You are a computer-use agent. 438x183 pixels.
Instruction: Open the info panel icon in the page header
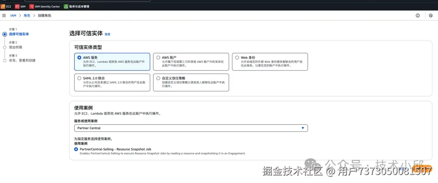coord(418,16)
